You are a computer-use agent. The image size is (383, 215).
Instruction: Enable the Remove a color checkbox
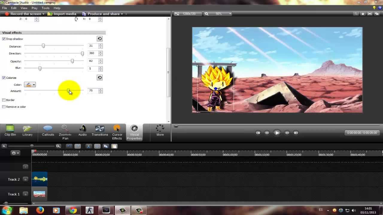tap(4, 107)
